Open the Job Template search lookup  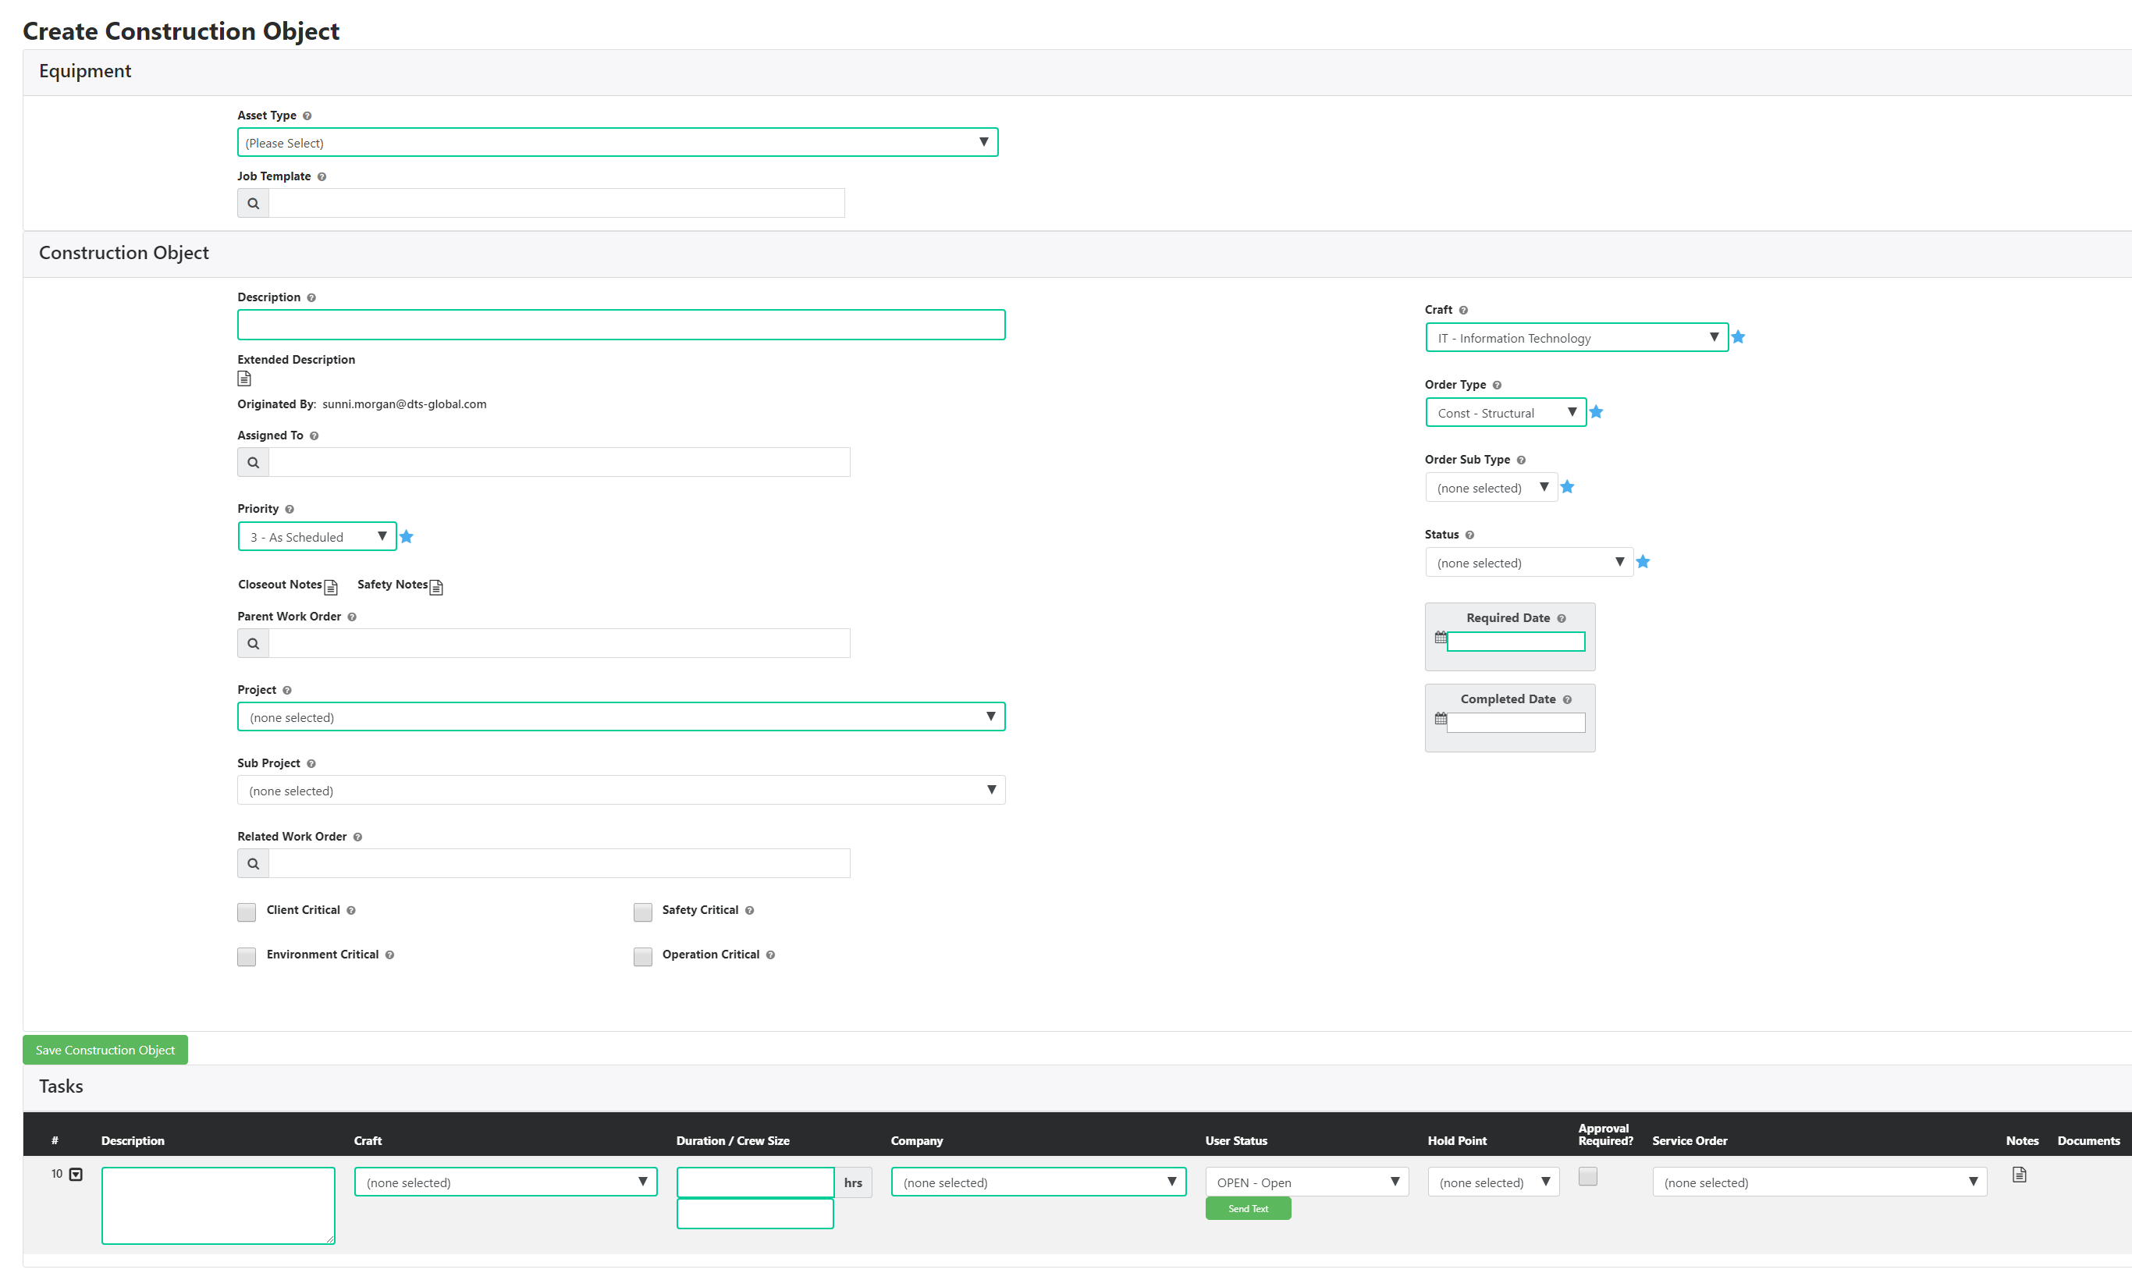point(253,203)
